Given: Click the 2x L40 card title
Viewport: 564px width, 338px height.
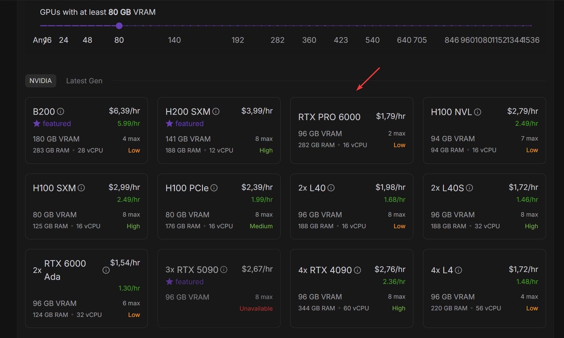Looking at the screenshot, I should pyautogui.click(x=312, y=188).
